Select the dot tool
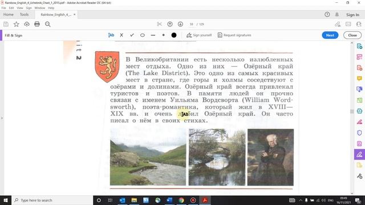Screen dimensions: 365x205 [164, 35]
